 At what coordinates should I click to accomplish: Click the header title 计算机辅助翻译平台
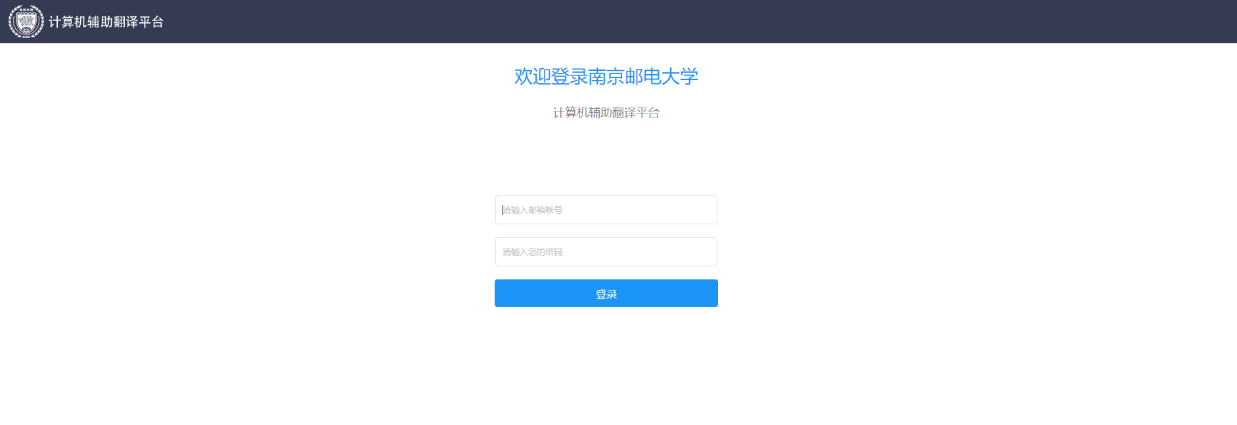coord(106,22)
